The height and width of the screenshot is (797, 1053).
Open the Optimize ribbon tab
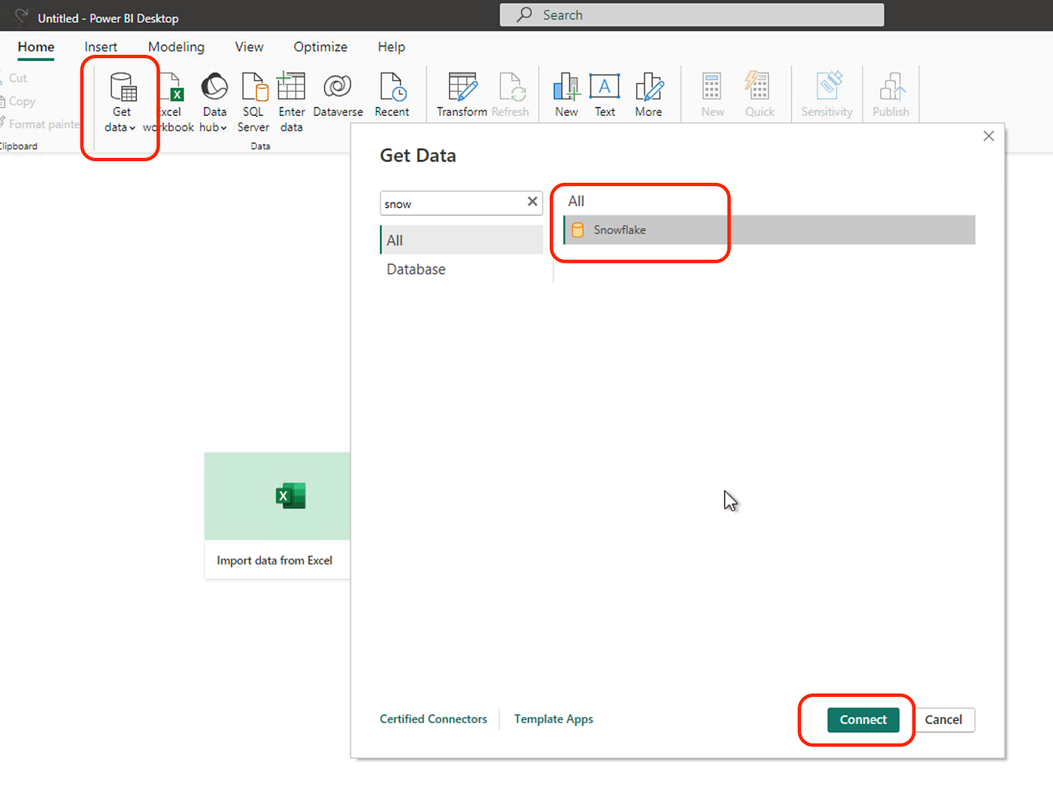[x=320, y=47]
